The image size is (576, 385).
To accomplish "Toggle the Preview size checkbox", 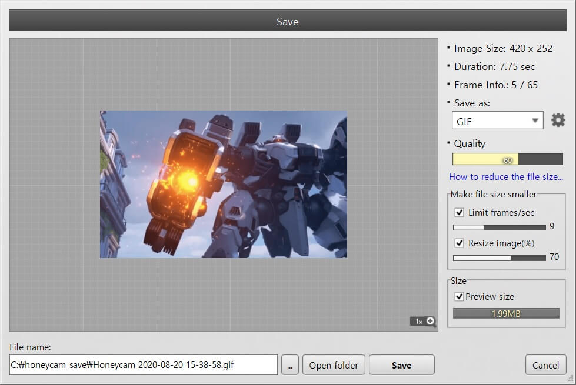I will point(459,297).
